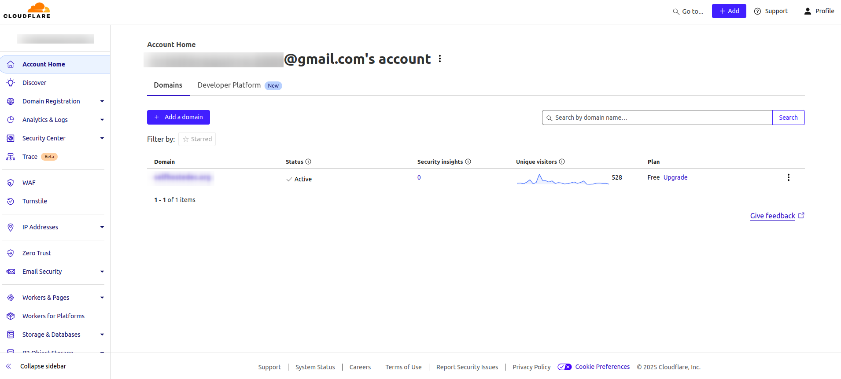The height and width of the screenshot is (379, 841).
Task: Click the Trace Beta sidebar item
Action: point(55,157)
